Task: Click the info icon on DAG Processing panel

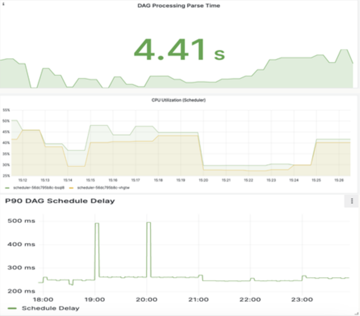Action: click(x=3, y=4)
